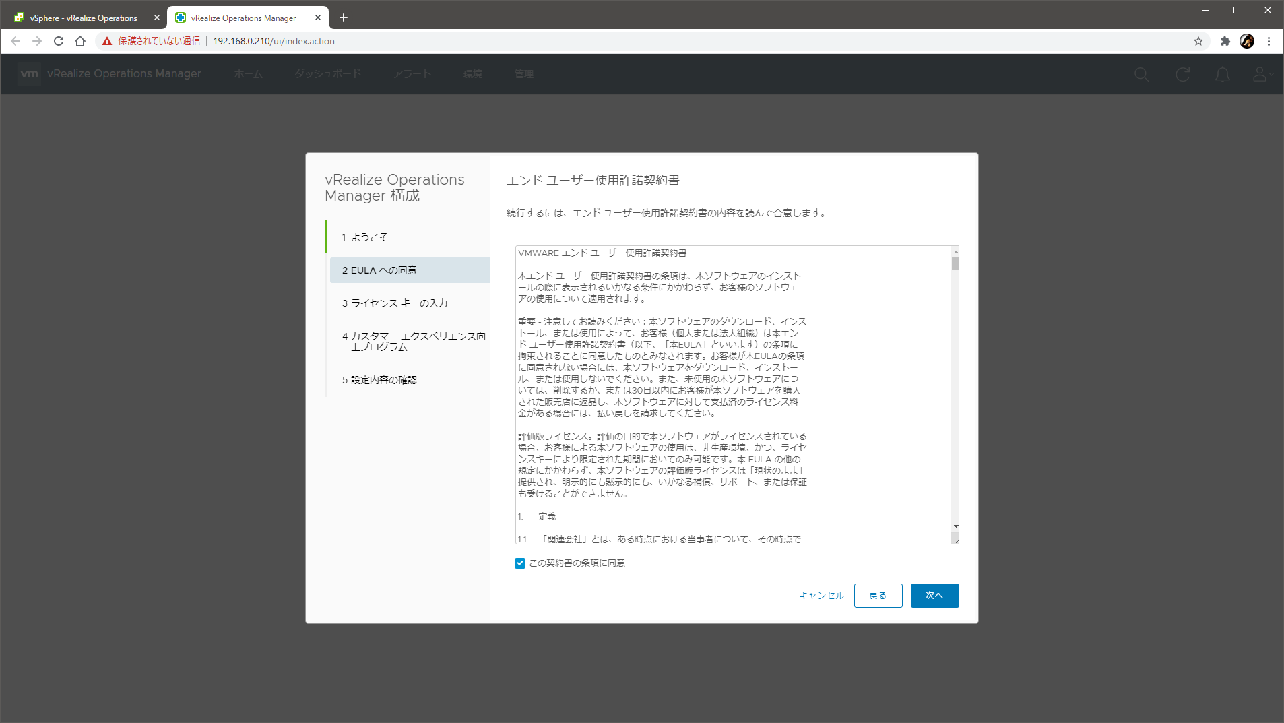Open Chrome three-dot menu
Image resolution: width=1284 pixels, height=723 pixels.
tap(1269, 41)
